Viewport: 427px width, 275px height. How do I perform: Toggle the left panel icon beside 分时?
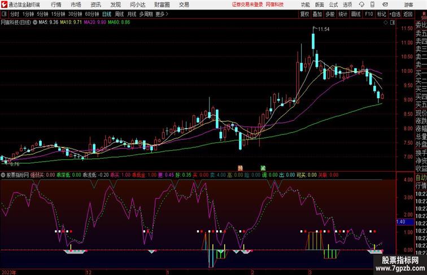coord(4,14)
